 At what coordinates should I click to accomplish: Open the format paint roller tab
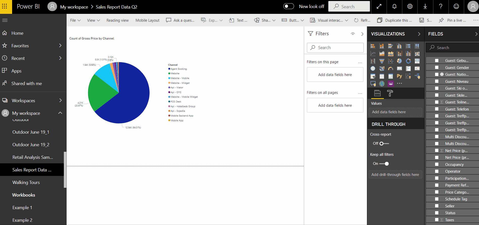(x=390, y=93)
